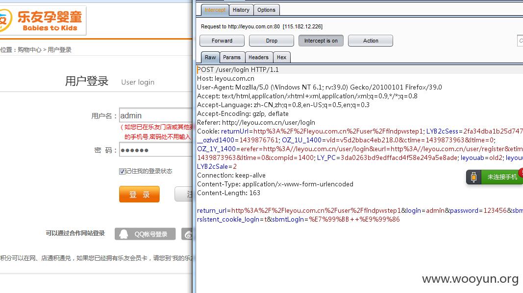Toggle the remember login state checkbox
Screen dimensions: 523x293
(x=122, y=172)
